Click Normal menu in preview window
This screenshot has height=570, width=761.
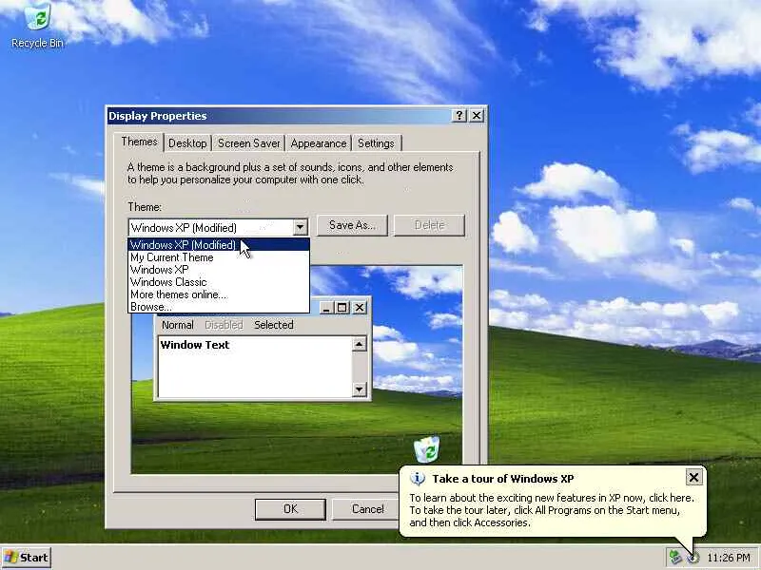[x=178, y=325]
